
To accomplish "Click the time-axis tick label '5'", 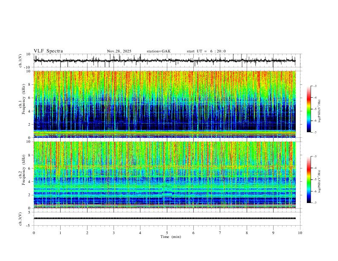I will [167, 233].
